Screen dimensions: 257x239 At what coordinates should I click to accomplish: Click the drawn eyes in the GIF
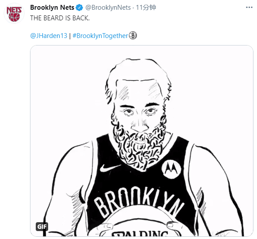(140, 112)
